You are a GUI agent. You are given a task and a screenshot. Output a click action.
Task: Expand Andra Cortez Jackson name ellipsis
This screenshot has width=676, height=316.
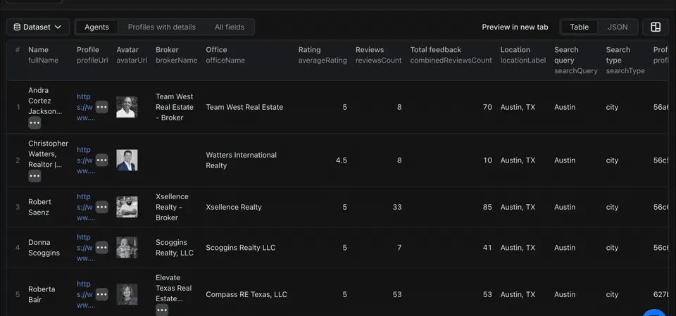[35, 123]
